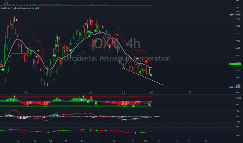Click the dividend D icon in early December
This screenshot has width=243, height=143.
(x=123, y=93)
